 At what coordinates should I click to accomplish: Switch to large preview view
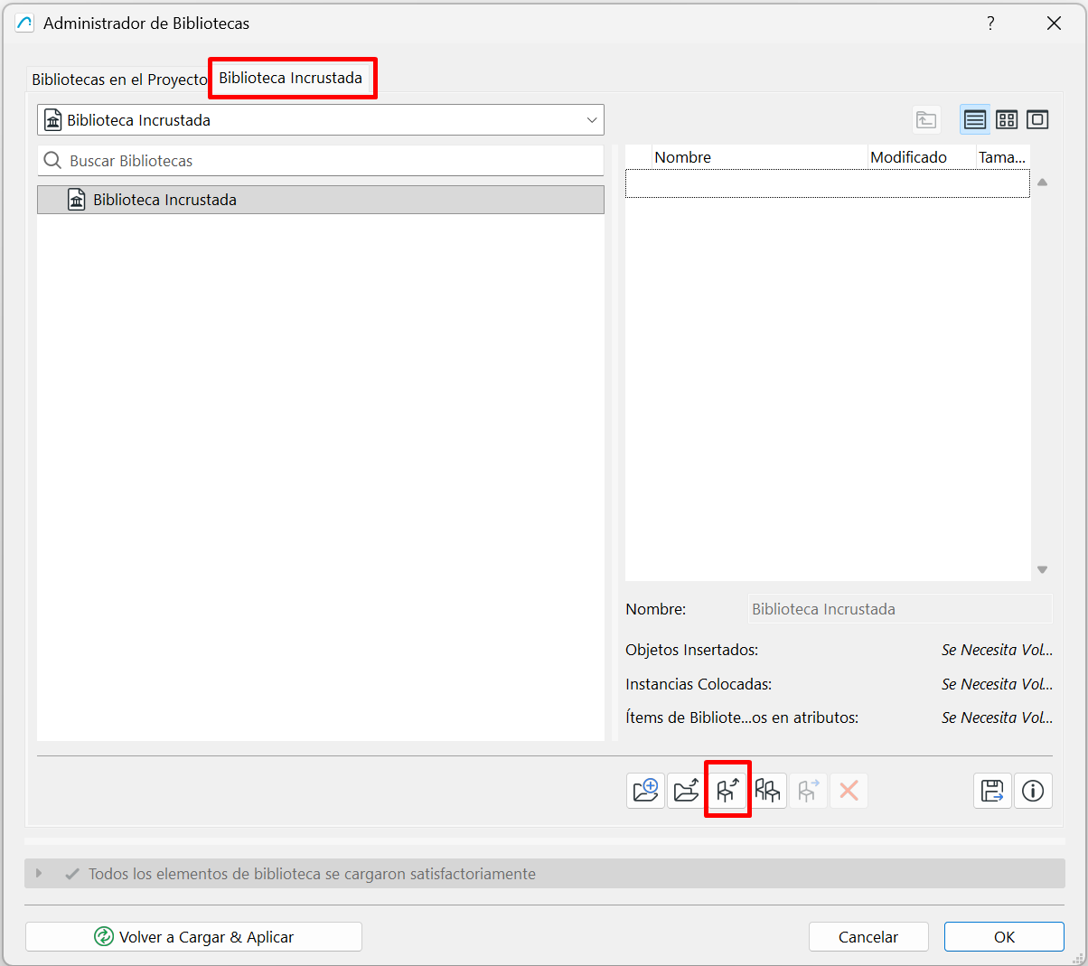(1037, 120)
